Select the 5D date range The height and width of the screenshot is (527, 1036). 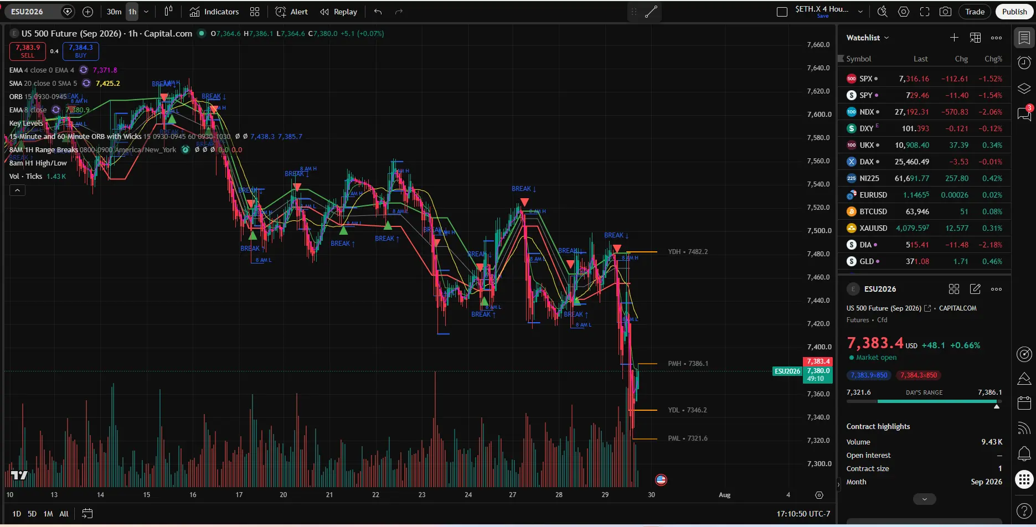click(32, 514)
